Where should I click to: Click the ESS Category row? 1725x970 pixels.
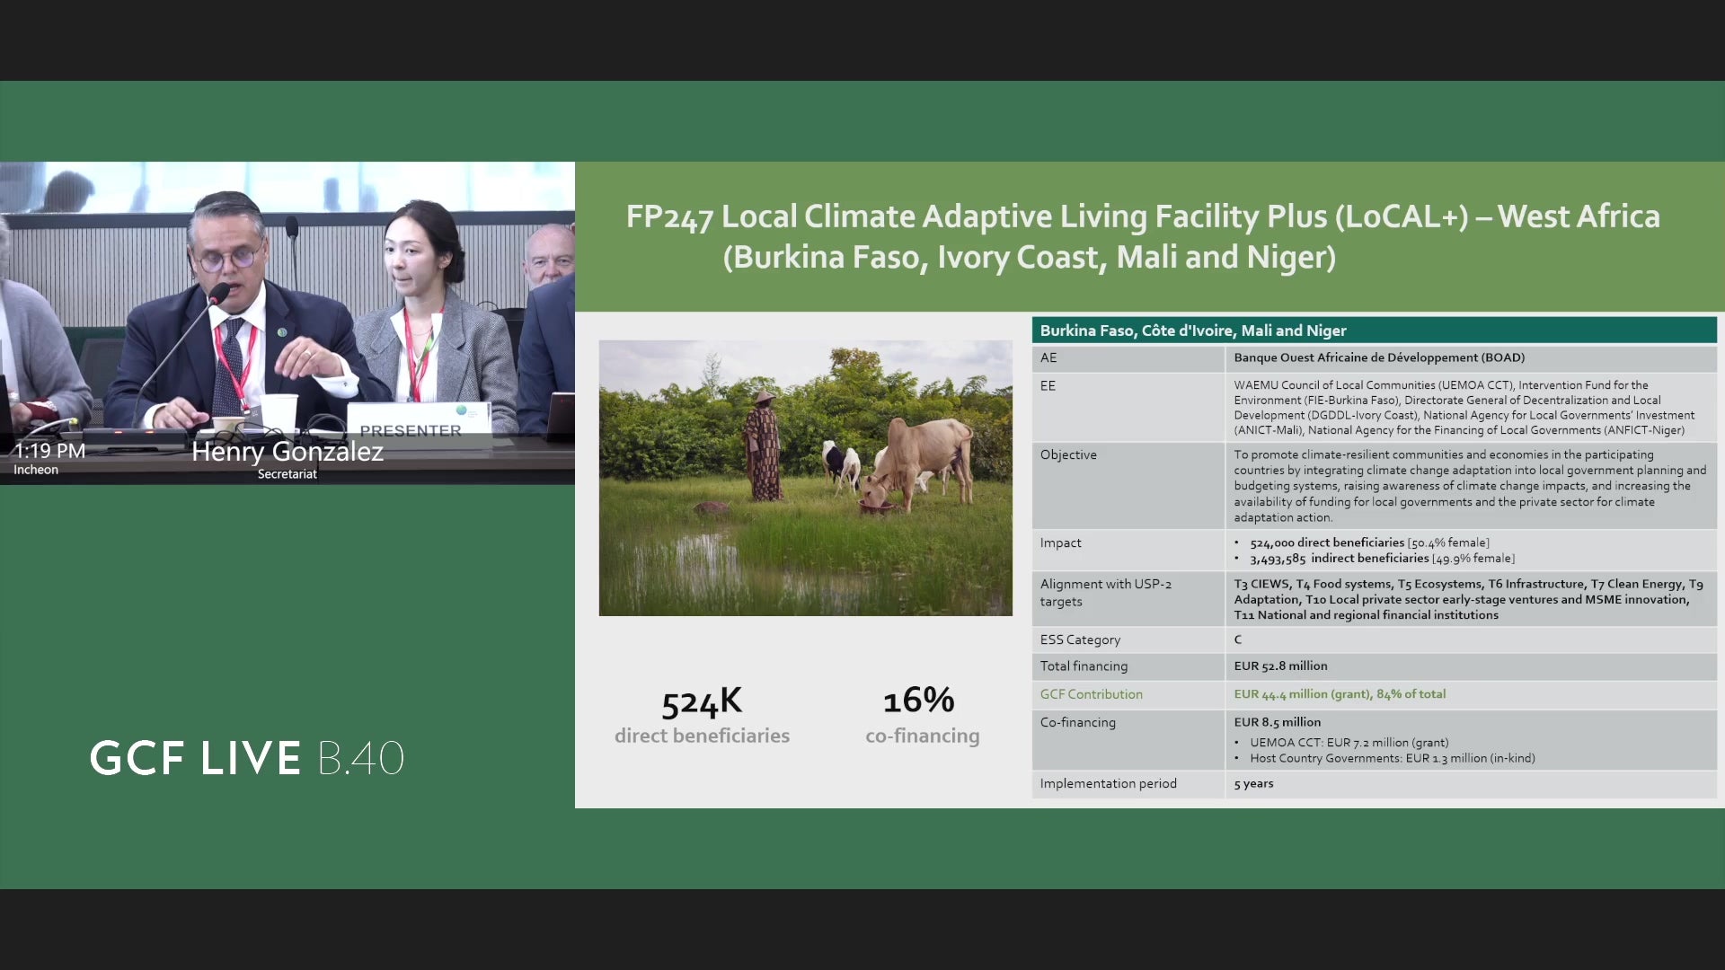(1374, 639)
